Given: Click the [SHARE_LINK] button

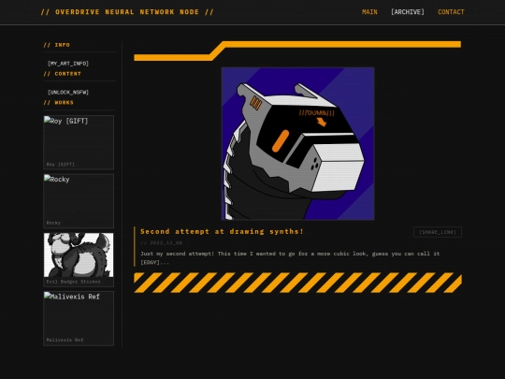Looking at the screenshot, I should point(438,232).
